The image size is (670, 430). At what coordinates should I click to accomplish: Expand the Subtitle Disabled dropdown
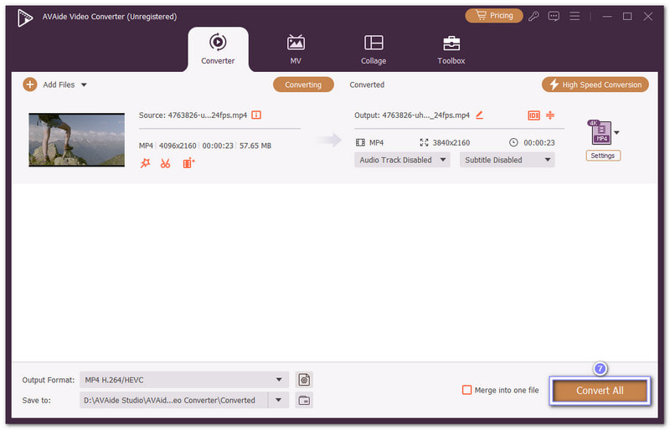point(507,160)
